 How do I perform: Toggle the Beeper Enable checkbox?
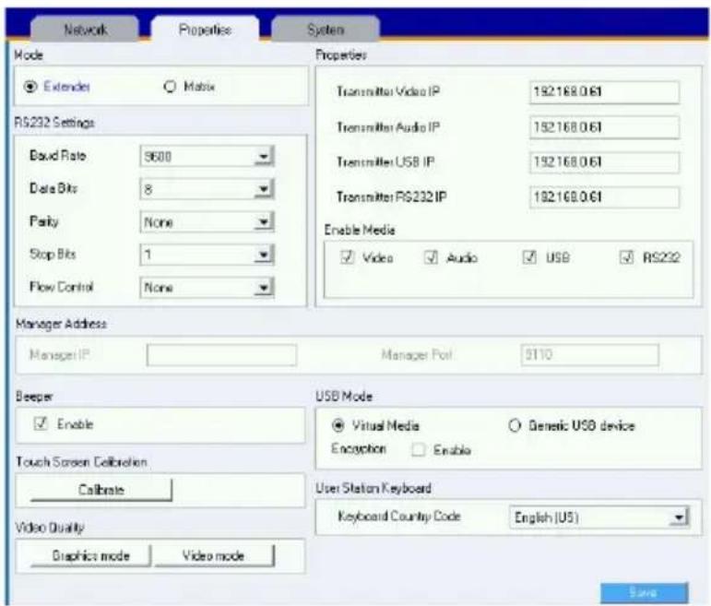coord(41,423)
